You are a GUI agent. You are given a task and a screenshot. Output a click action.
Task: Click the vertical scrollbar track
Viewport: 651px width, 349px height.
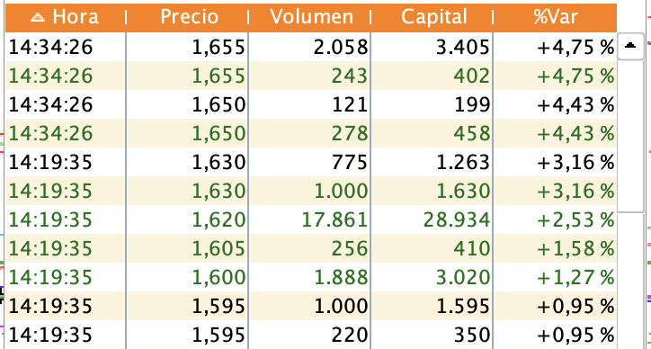tap(630, 136)
